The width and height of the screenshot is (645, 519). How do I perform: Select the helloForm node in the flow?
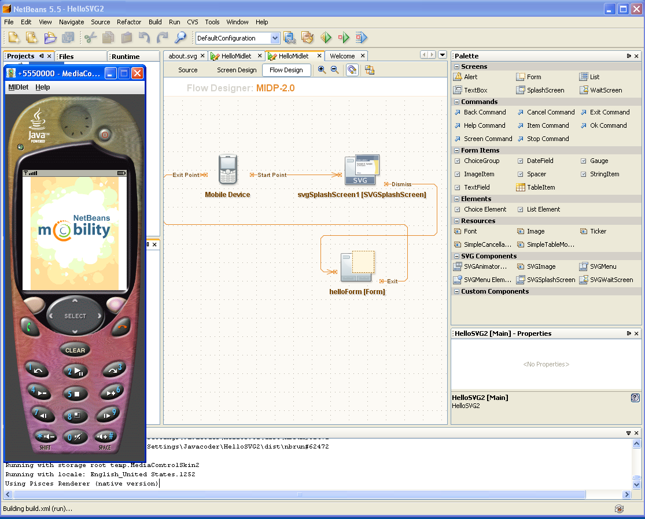[357, 266]
